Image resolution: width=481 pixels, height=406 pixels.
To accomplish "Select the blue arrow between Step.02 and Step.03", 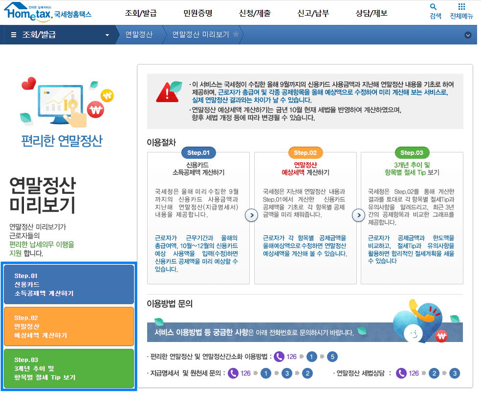I will pos(359,215).
